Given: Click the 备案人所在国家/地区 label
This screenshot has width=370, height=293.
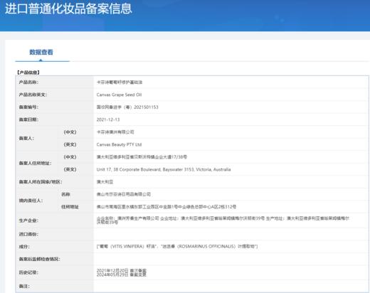Looking at the screenshot, I should pyautogui.click(x=41, y=182).
